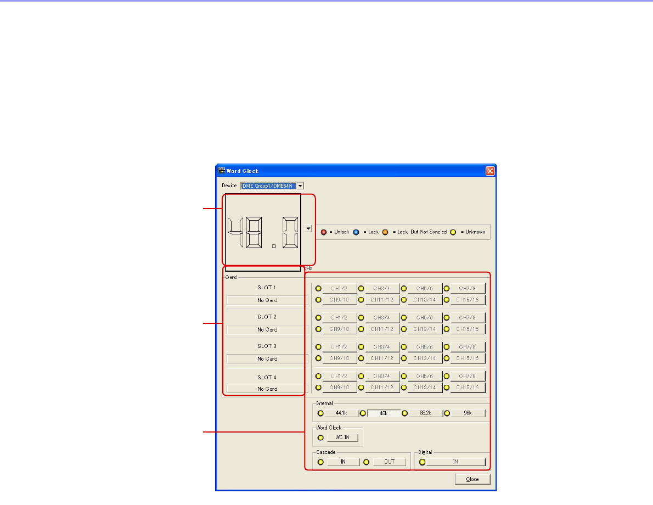This screenshot has width=653, height=505.
Task: Select Slot 3 CH5/6 clock source button
Action: click(425, 347)
